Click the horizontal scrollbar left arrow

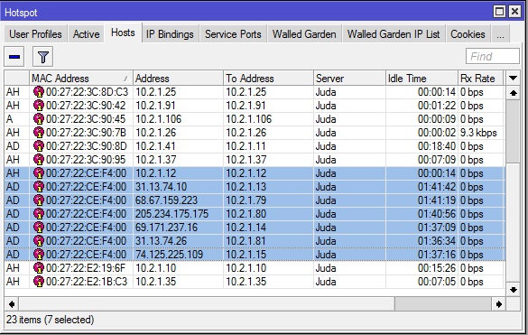click(12, 304)
